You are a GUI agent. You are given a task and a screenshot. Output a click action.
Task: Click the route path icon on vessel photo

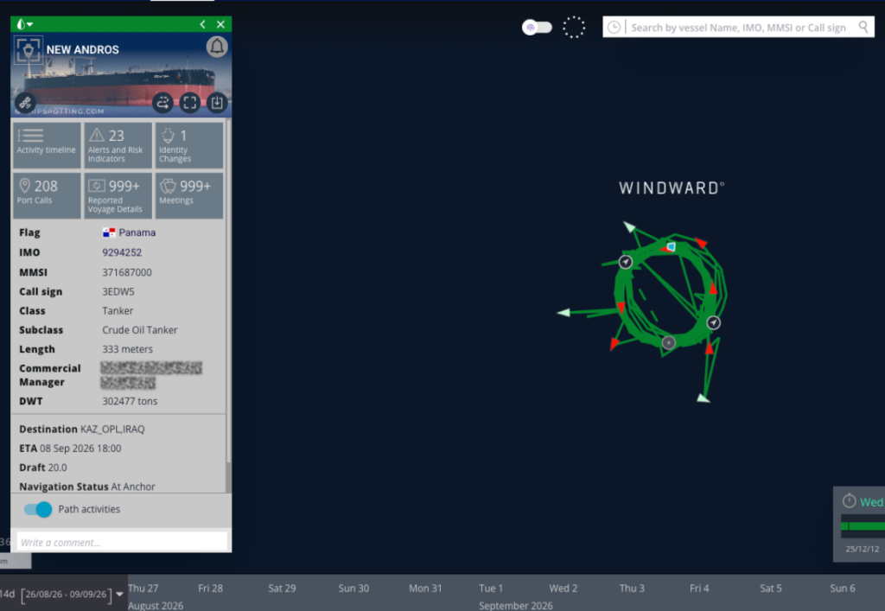click(x=162, y=103)
